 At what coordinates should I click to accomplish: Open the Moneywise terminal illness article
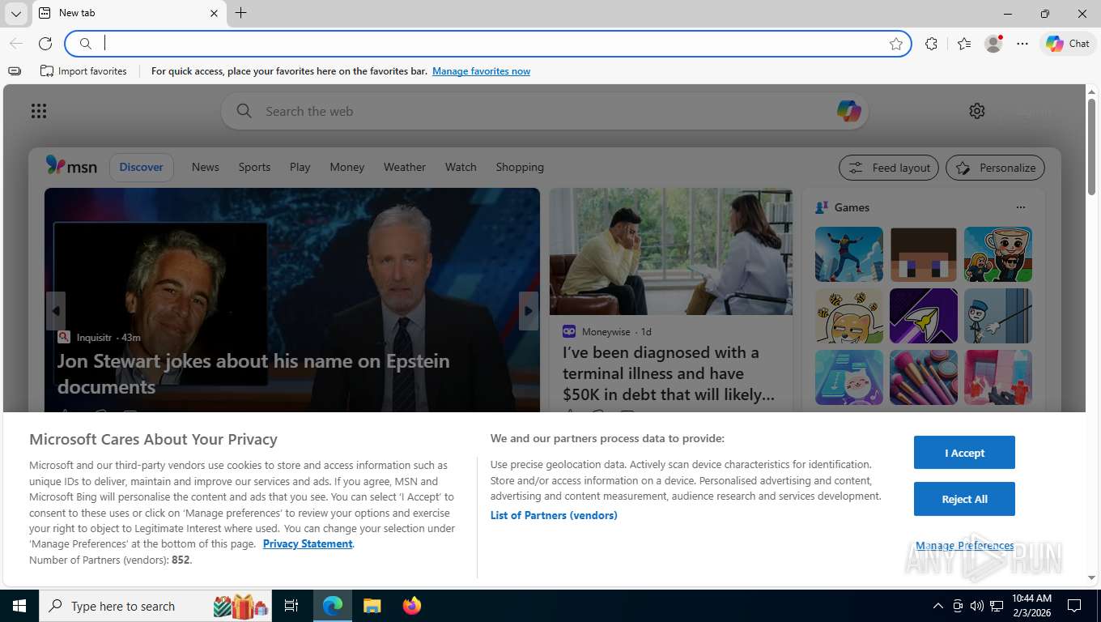click(669, 373)
